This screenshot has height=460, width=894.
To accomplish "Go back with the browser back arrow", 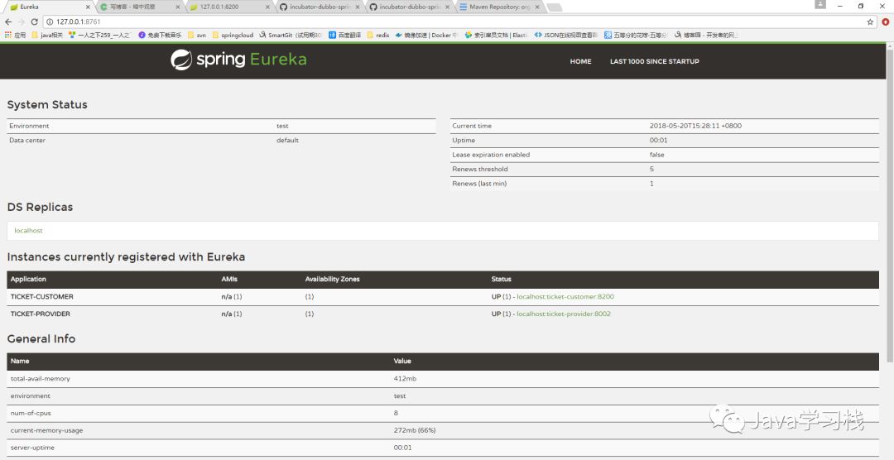I will click(8, 22).
